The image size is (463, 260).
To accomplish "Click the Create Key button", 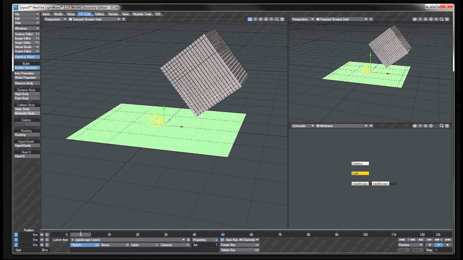I will coord(240,245).
